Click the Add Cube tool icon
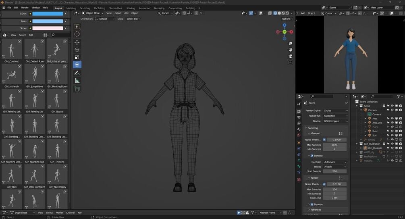The height and width of the screenshot is (219, 405). click(77, 89)
